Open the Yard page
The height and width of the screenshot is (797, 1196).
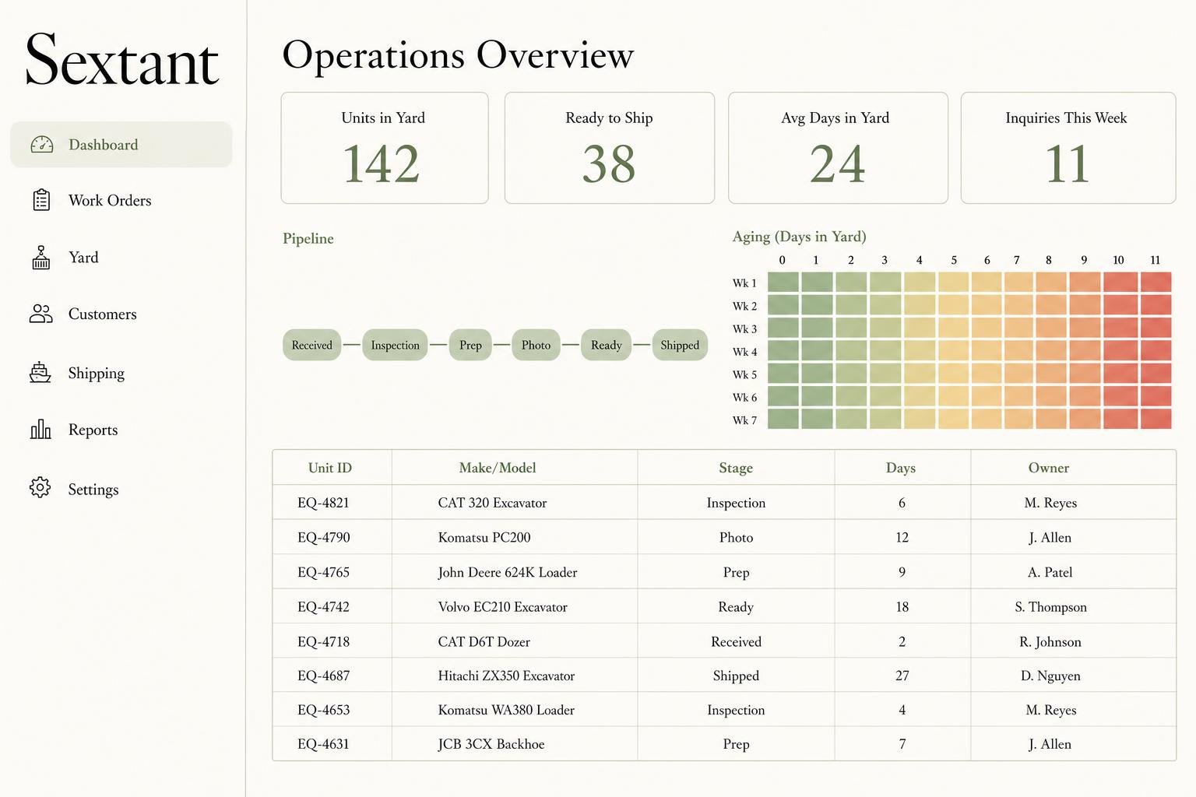(83, 258)
